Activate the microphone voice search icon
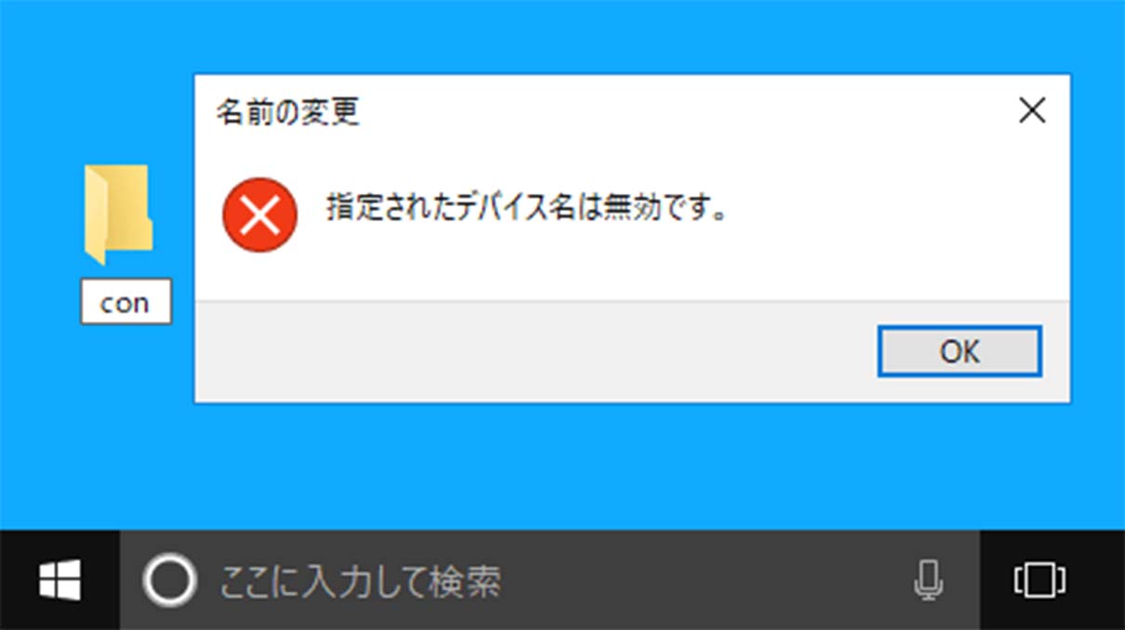1125x630 pixels. click(x=927, y=581)
